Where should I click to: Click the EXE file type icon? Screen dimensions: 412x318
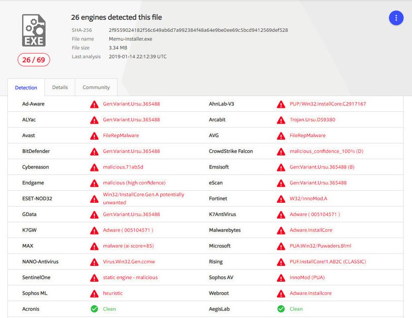click(34, 31)
